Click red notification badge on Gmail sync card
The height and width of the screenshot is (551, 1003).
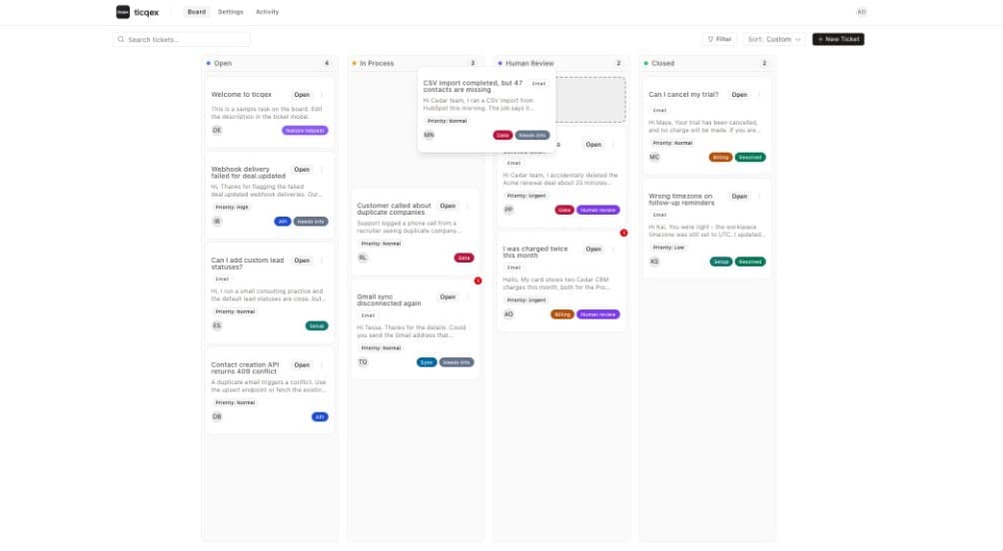pyautogui.click(x=478, y=280)
